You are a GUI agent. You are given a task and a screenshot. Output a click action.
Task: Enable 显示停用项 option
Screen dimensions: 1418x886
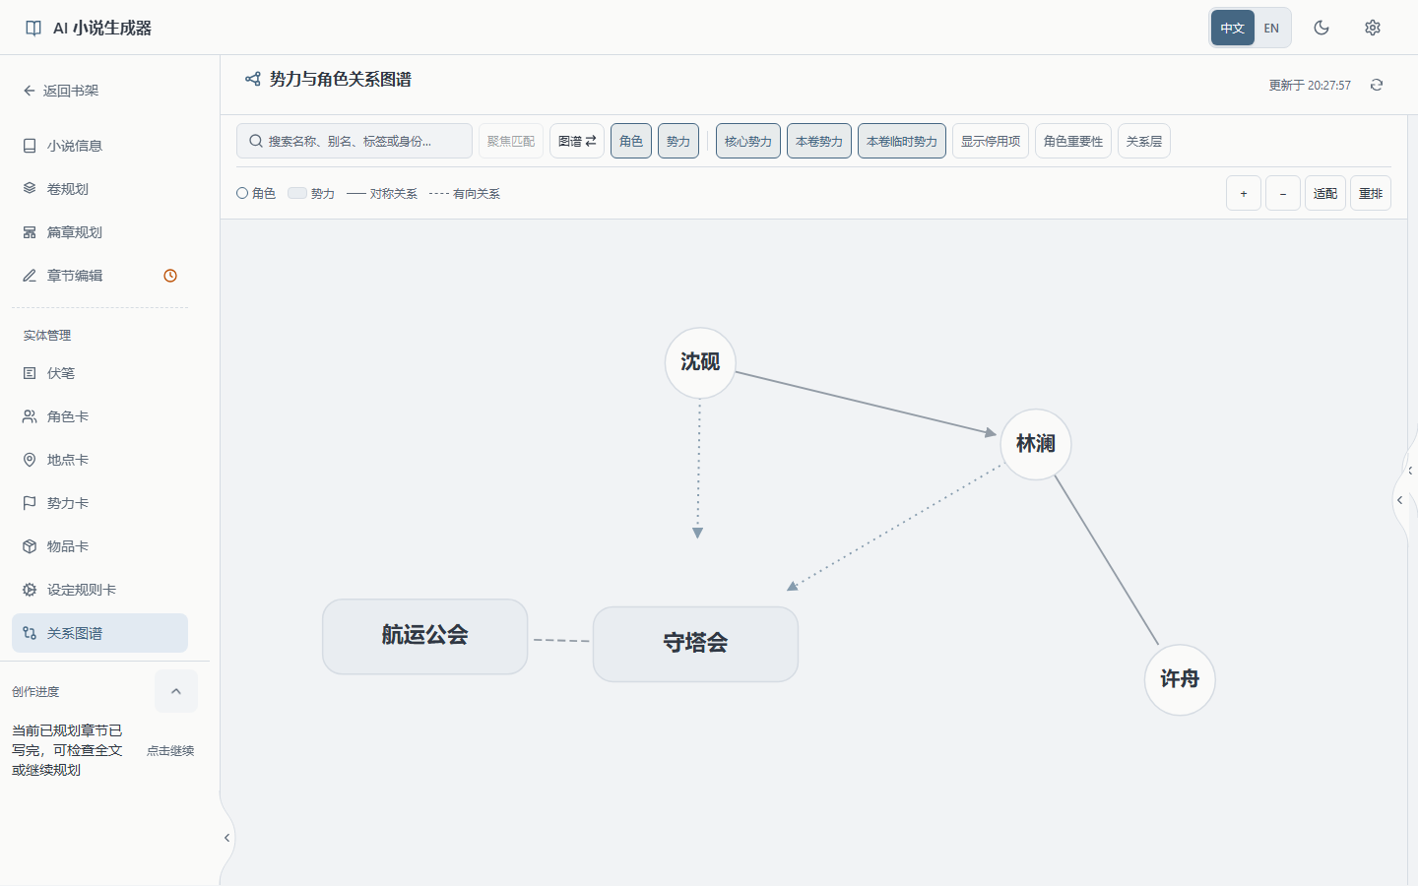pos(991,141)
